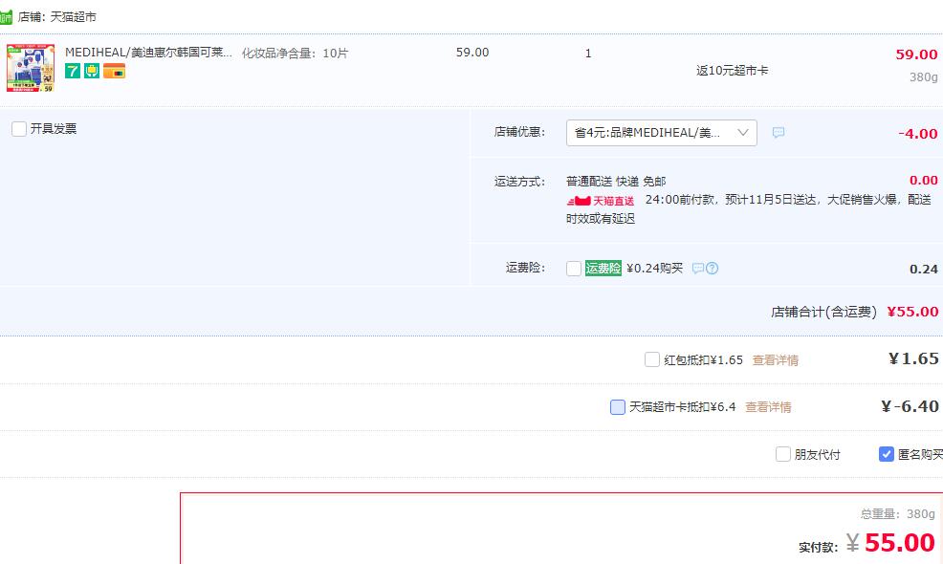Image resolution: width=943 pixels, height=564 pixels.
Task: Click the -4.00 store discount amount
Action: pyautogui.click(x=918, y=134)
